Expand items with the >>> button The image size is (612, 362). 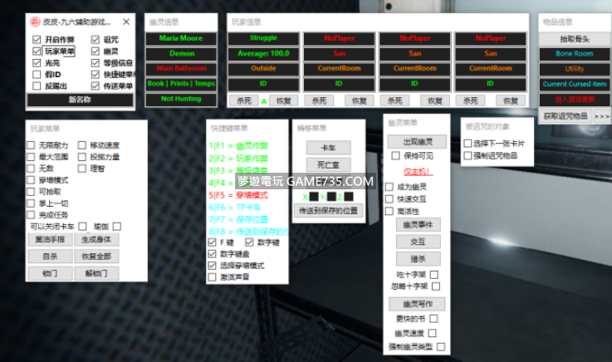[x=603, y=116]
